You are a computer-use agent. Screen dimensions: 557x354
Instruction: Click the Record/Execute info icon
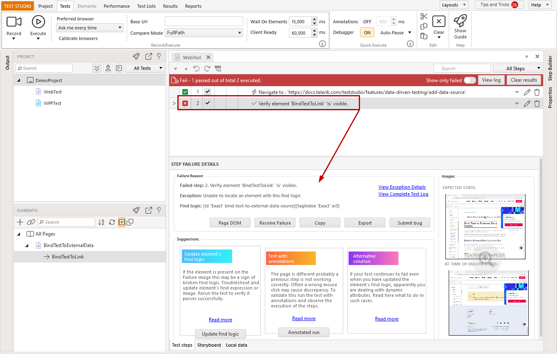322,44
